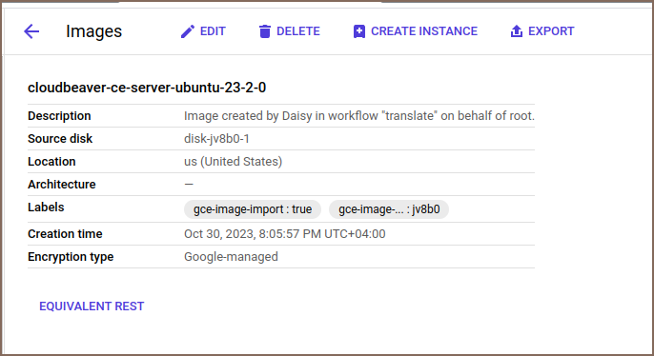Viewport: 654px width, 356px height.
Task: Click the Description value text
Action: pyautogui.click(x=359, y=116)
